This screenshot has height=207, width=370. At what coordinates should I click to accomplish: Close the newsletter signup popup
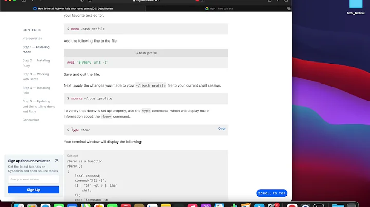(x=57, y=160)
